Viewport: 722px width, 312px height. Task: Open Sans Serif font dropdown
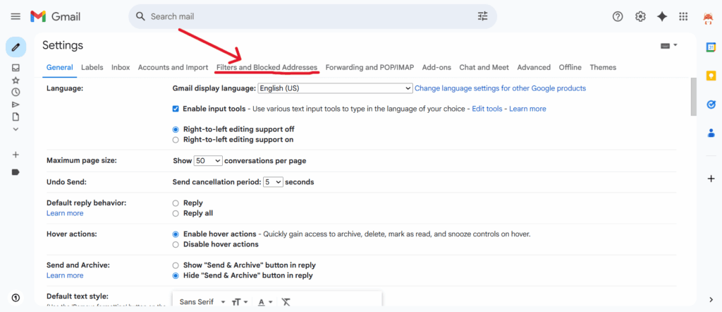202,302
